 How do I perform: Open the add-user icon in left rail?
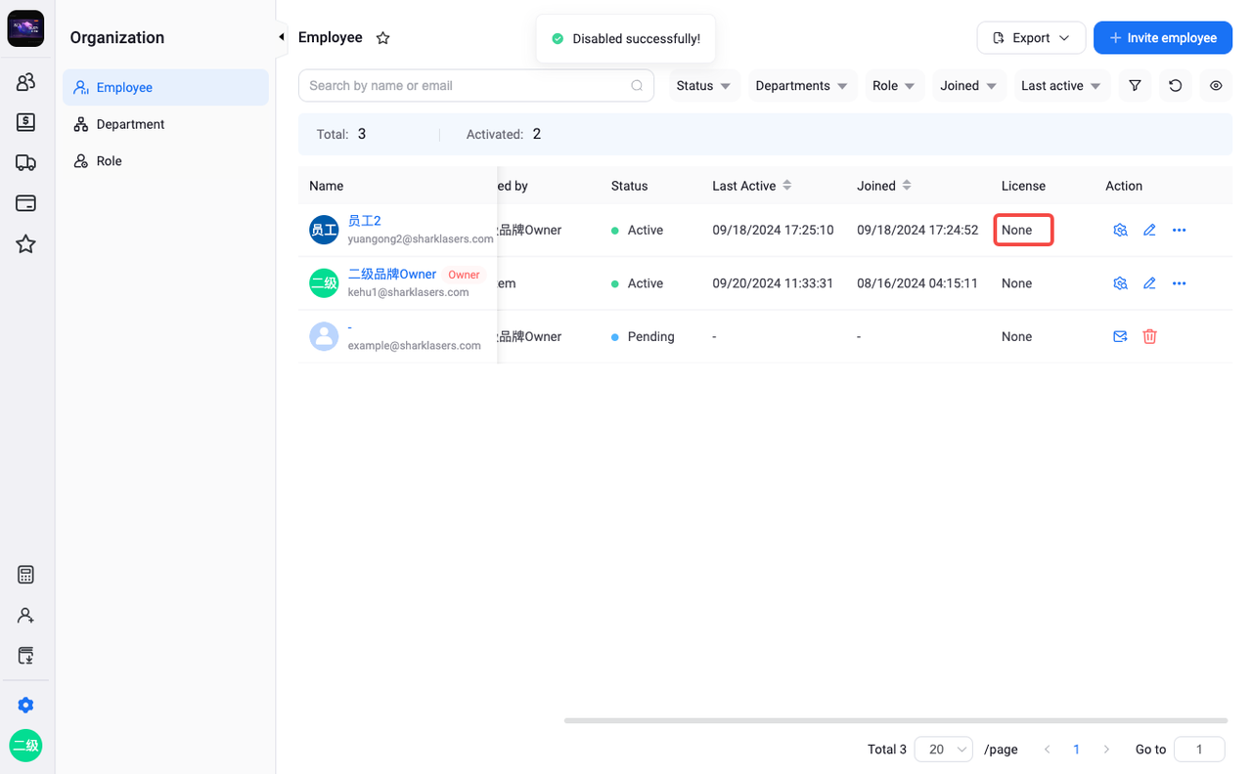(x=25, y=616)
